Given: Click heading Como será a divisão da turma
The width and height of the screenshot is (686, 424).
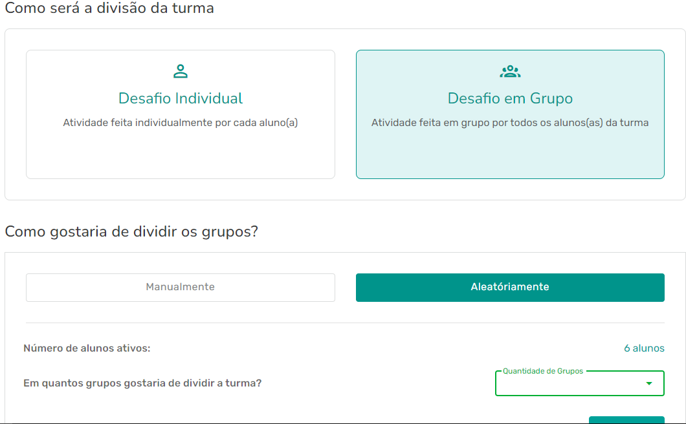Looking at the screenshot, I should coord(109,8).
